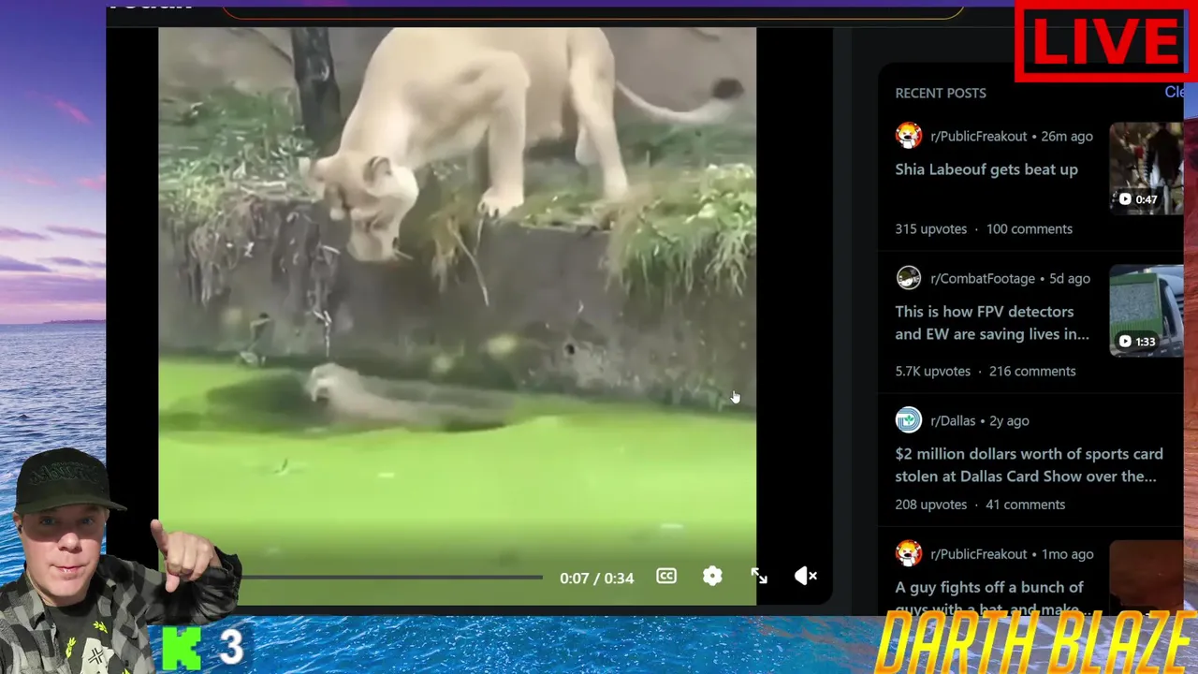Open post "Shia Labeouf gets beat up"
The width and height of the screenshot is (1198, 674).
(986, 169)
